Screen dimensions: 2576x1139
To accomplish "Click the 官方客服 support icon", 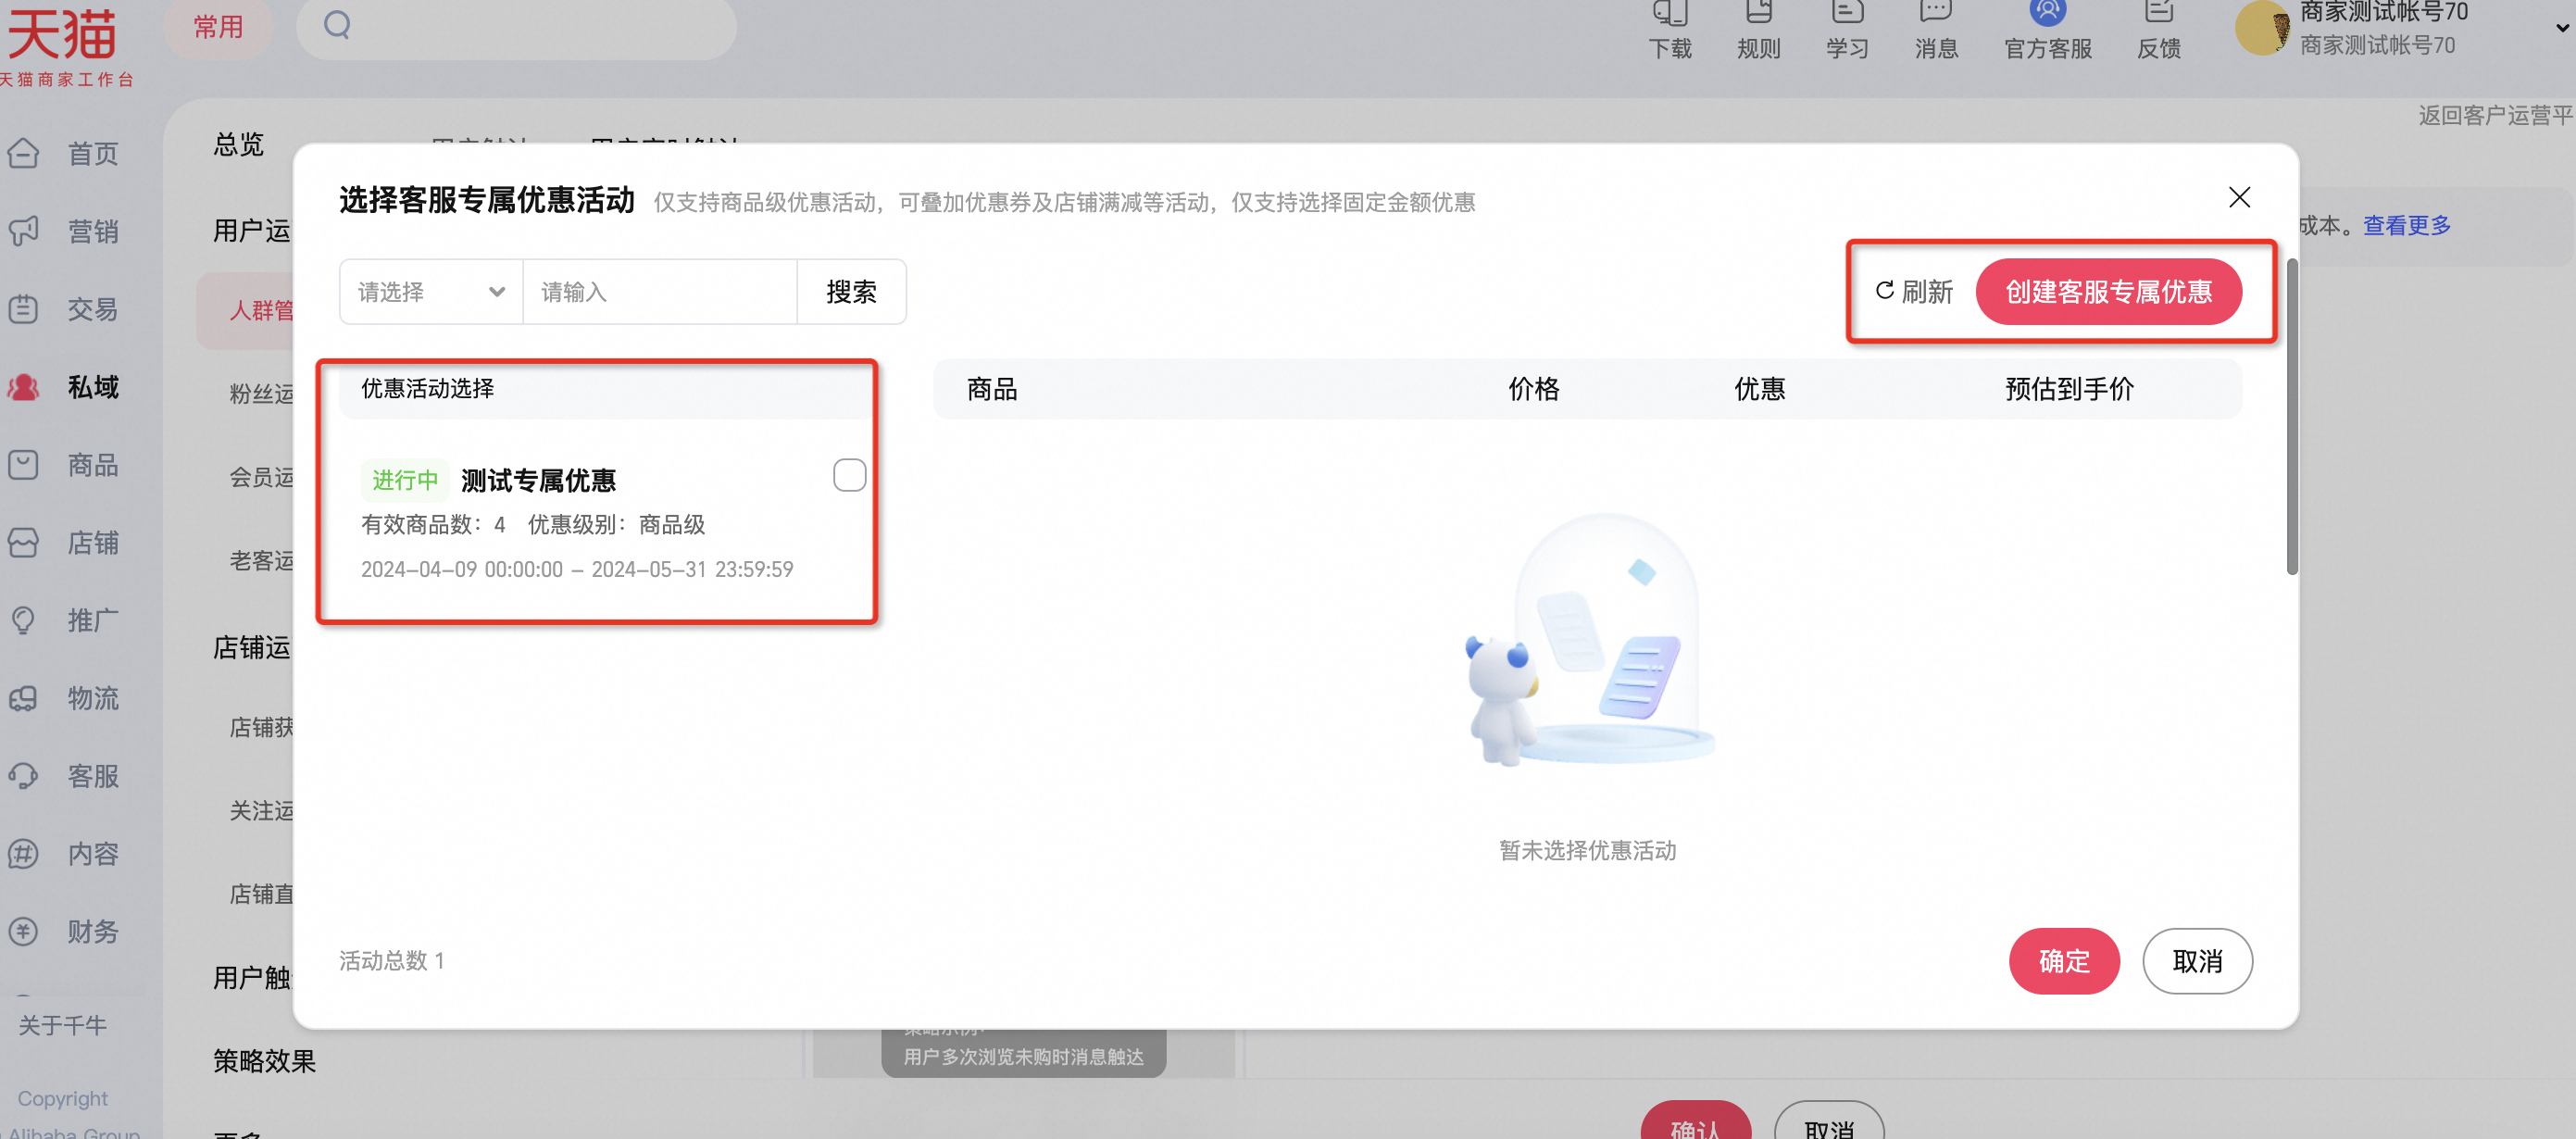I will point(2048,12).
